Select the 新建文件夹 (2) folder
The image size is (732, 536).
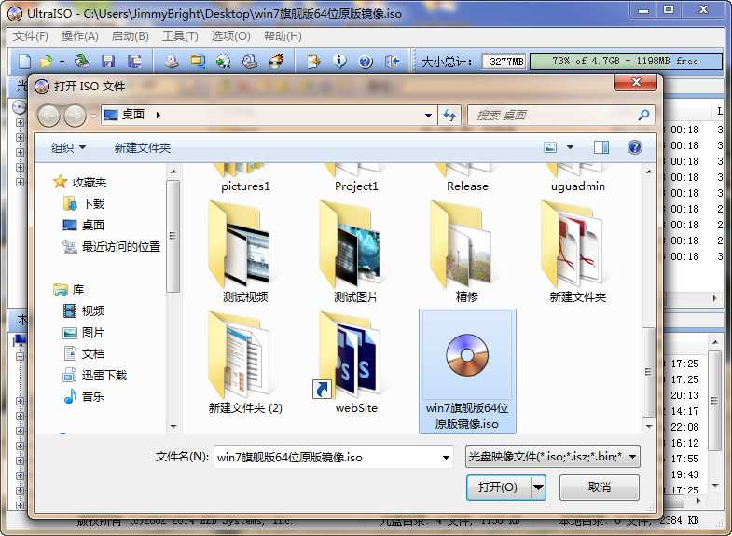[245, 363]
